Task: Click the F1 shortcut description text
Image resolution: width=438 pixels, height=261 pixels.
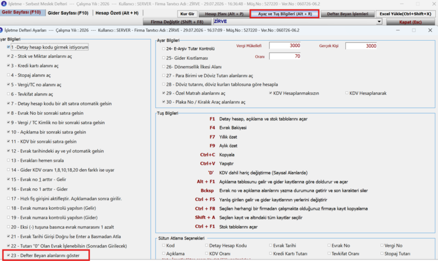Action: pyautogui.click(x=263, y=119)
